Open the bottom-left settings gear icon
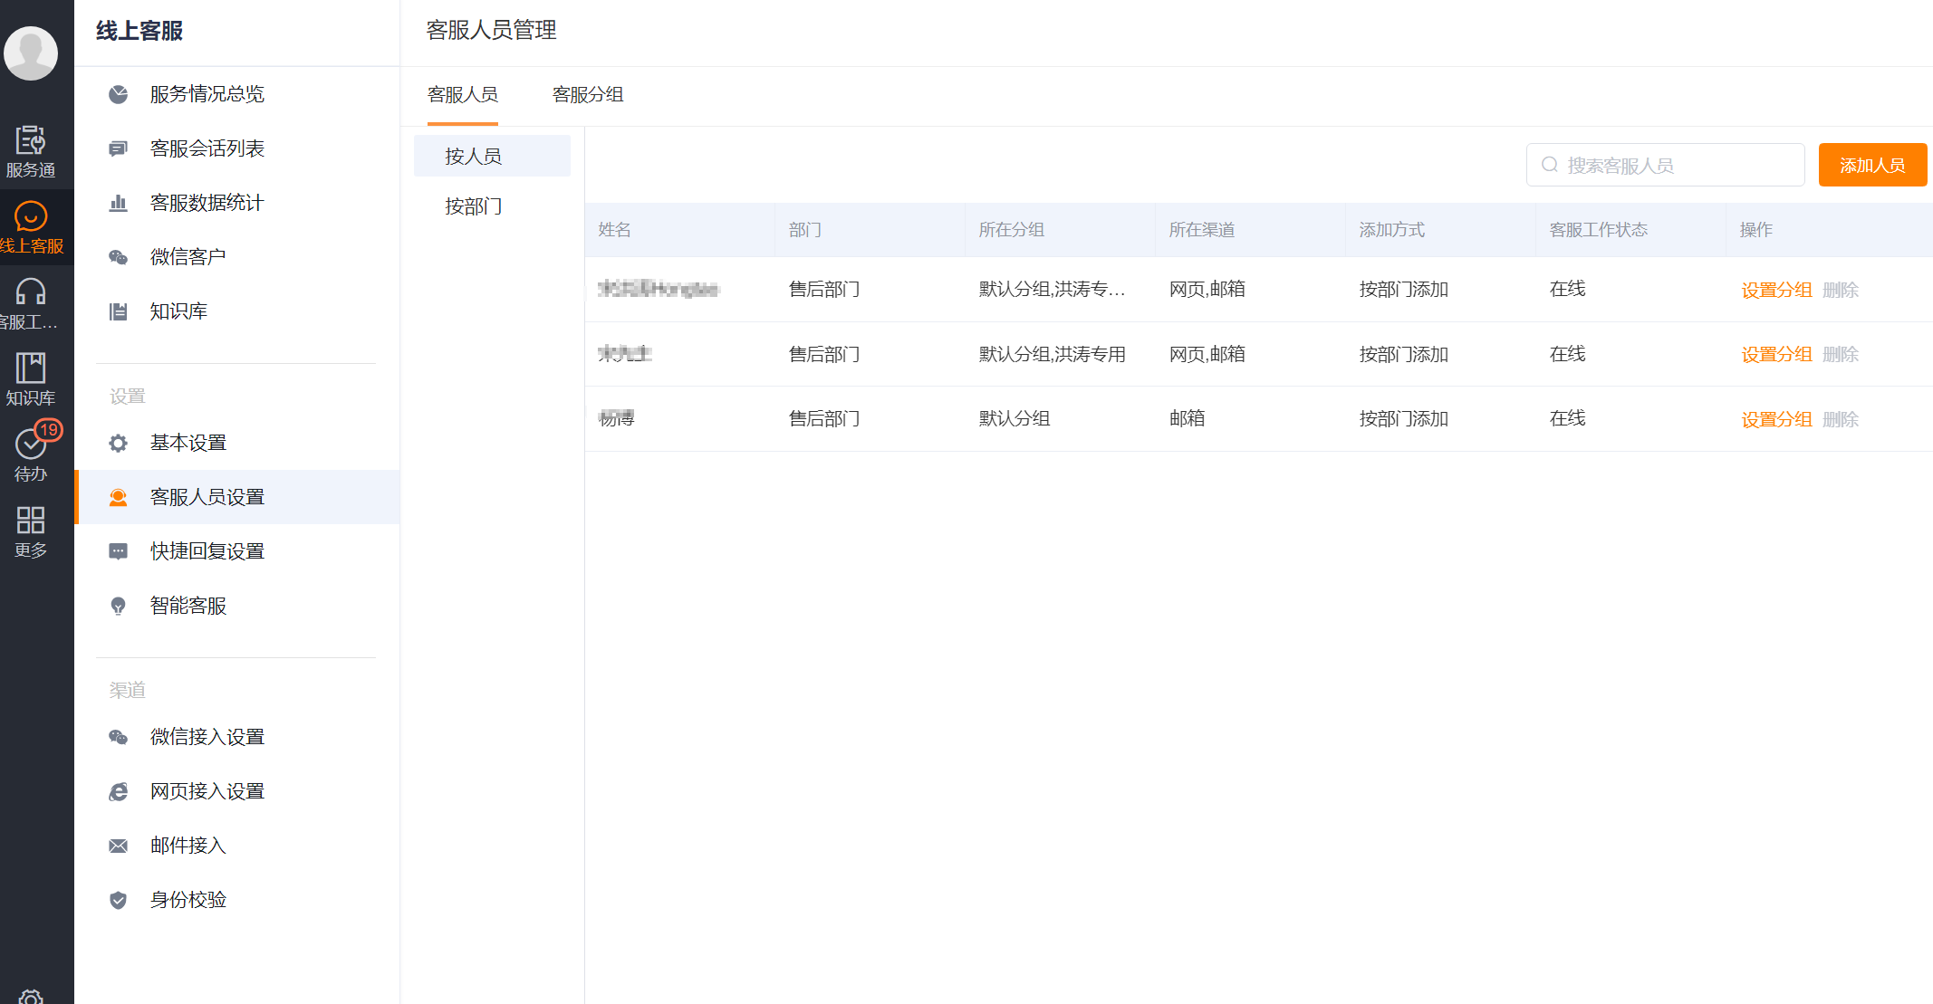This screenshot has height=1004, width=1933. point(31,996)
